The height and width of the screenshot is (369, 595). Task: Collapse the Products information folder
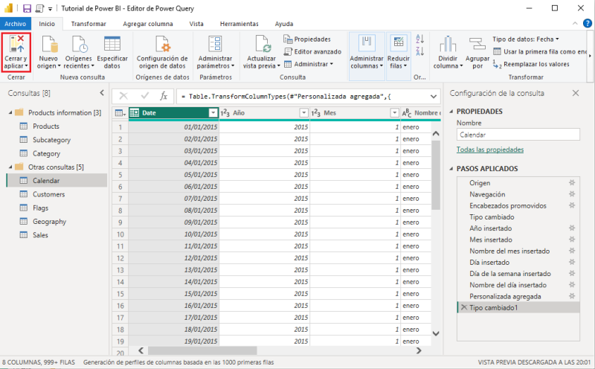[x=10, y=113]
